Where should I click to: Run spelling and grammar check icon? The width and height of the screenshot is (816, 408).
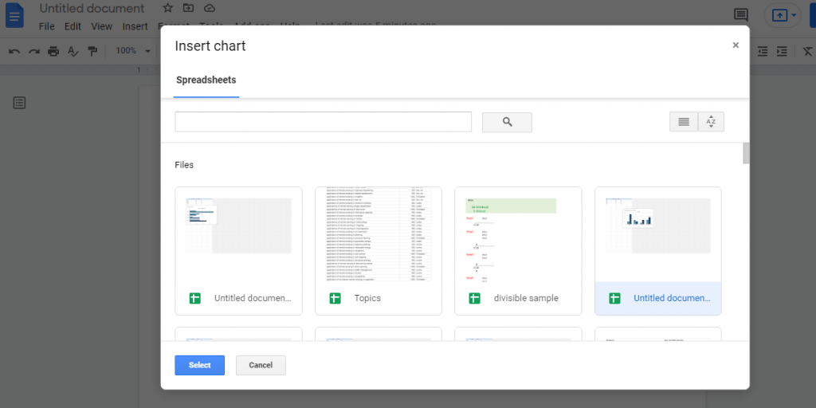[x=73, y=51]
